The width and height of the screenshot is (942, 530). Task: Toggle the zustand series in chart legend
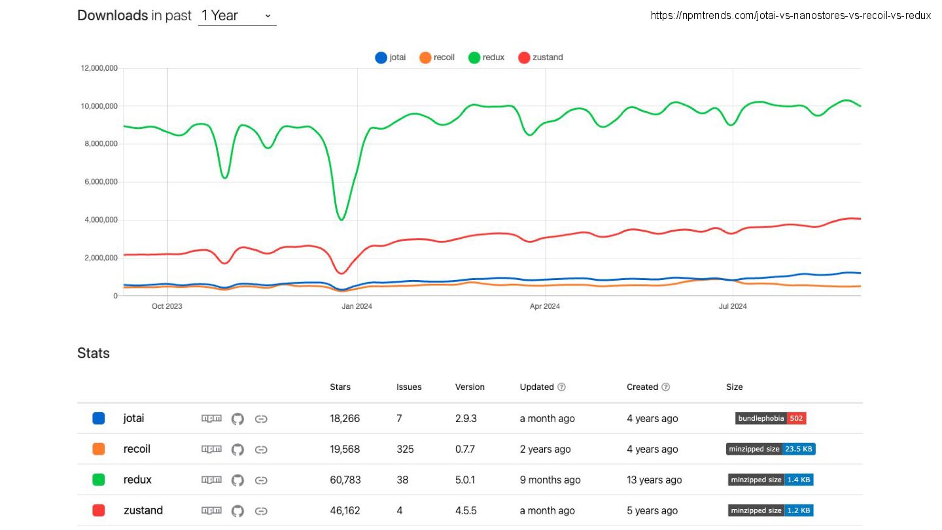coord(540,58)
